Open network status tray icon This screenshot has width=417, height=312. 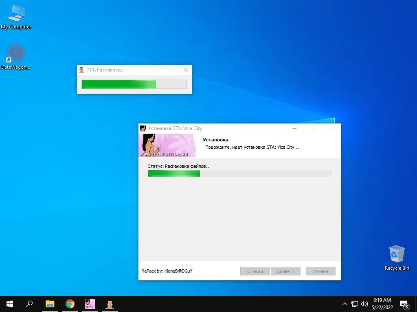[355, 304]
